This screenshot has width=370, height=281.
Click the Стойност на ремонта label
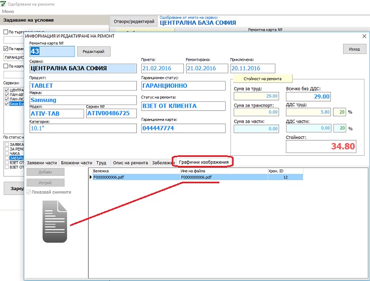262,79
